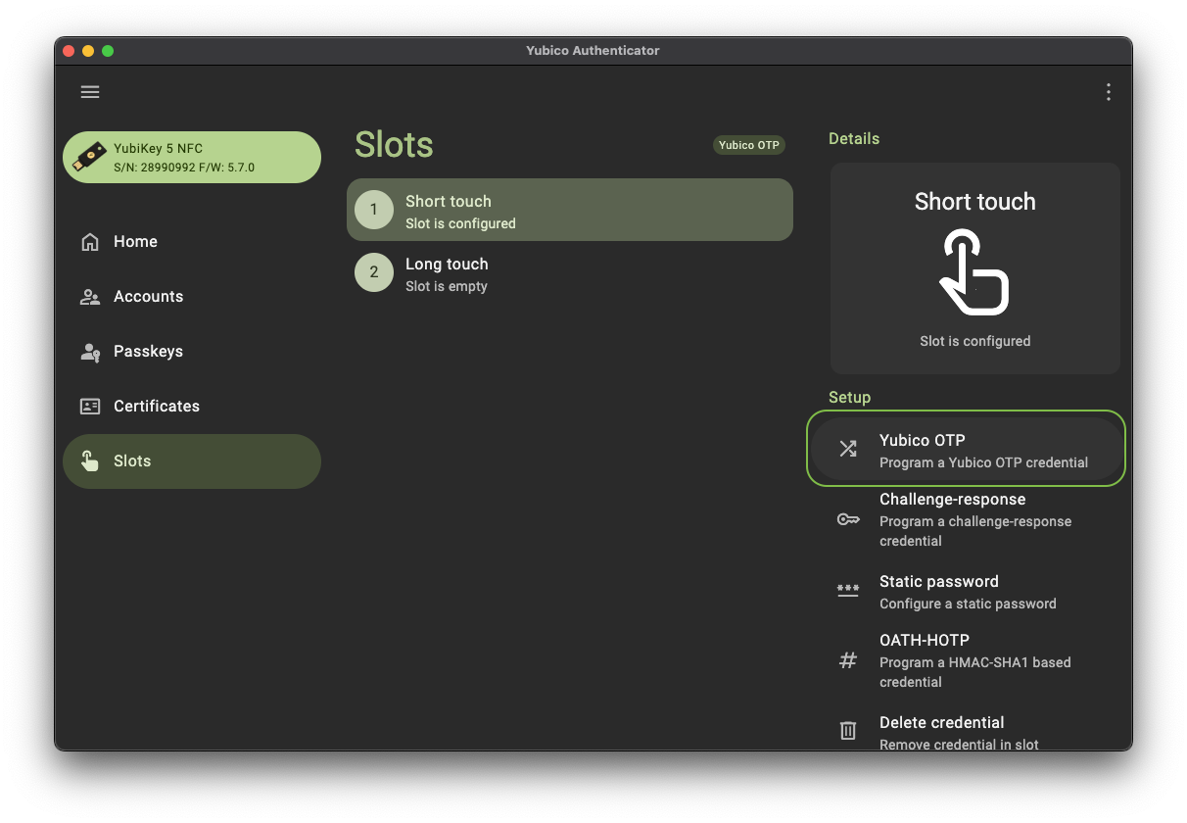Go to Home in sidebar

tap(192, 242)
